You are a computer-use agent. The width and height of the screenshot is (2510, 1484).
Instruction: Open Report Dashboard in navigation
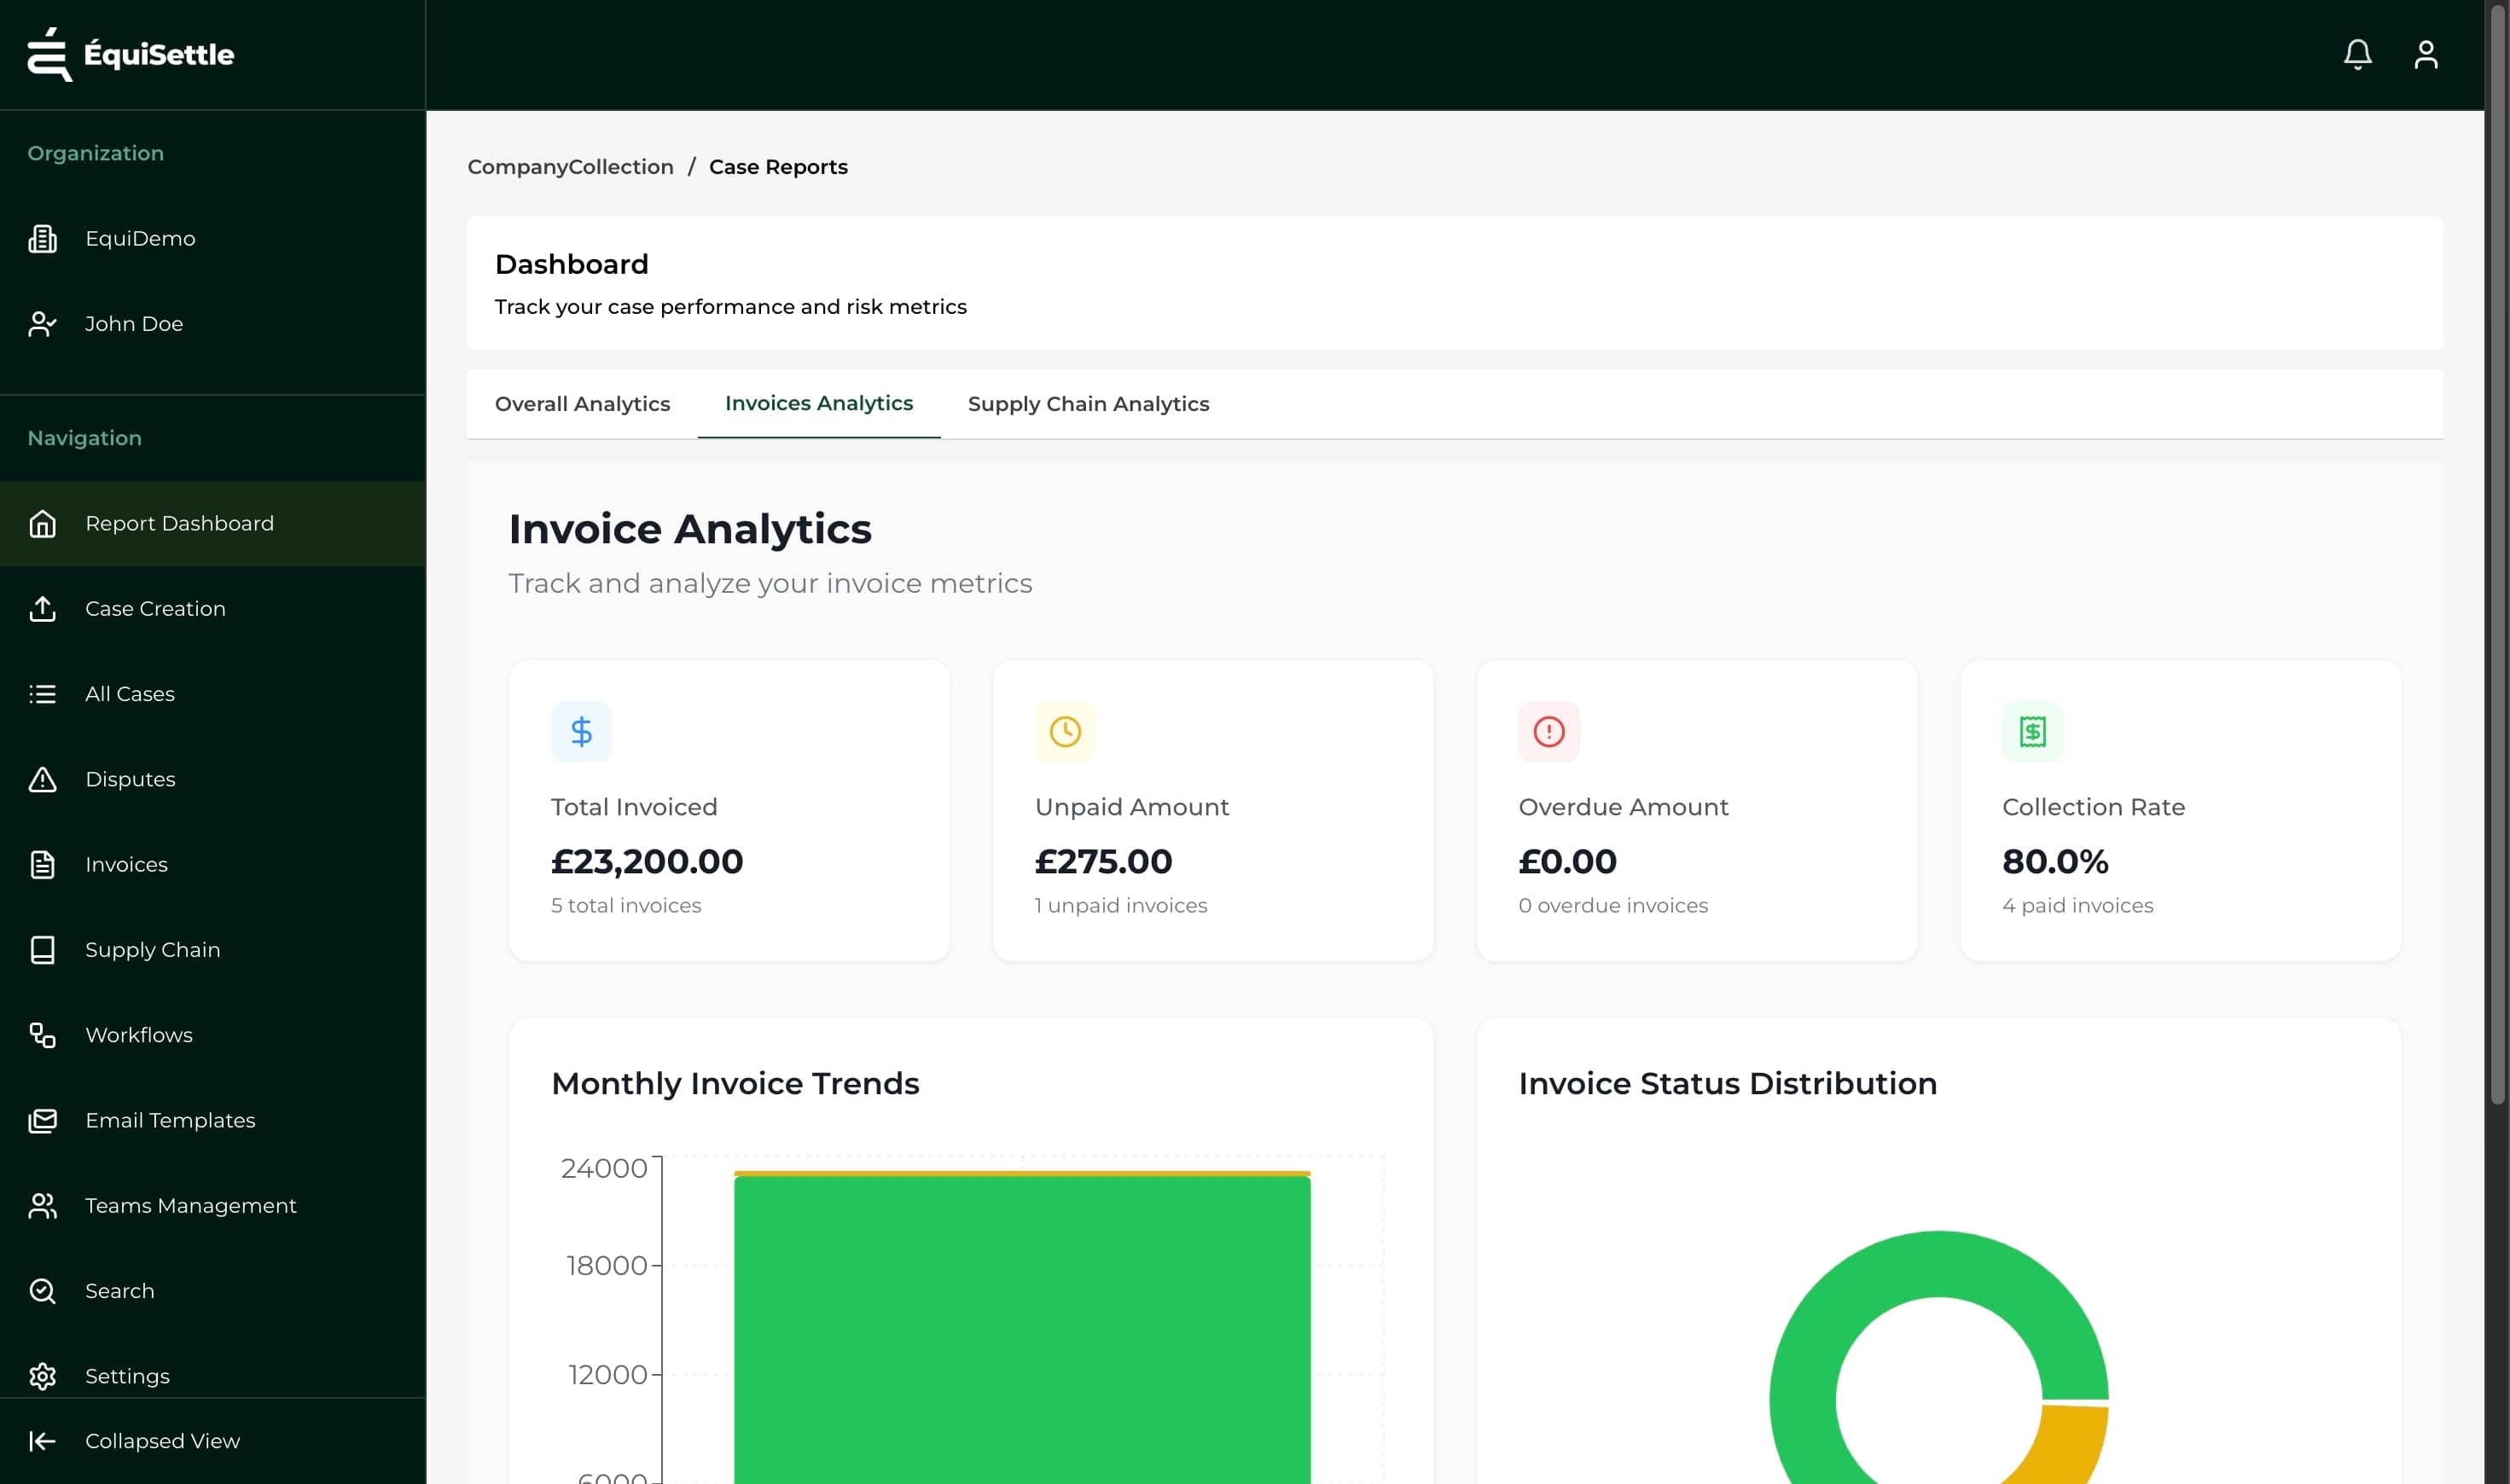pyautogui.click(x=212, y=524)
